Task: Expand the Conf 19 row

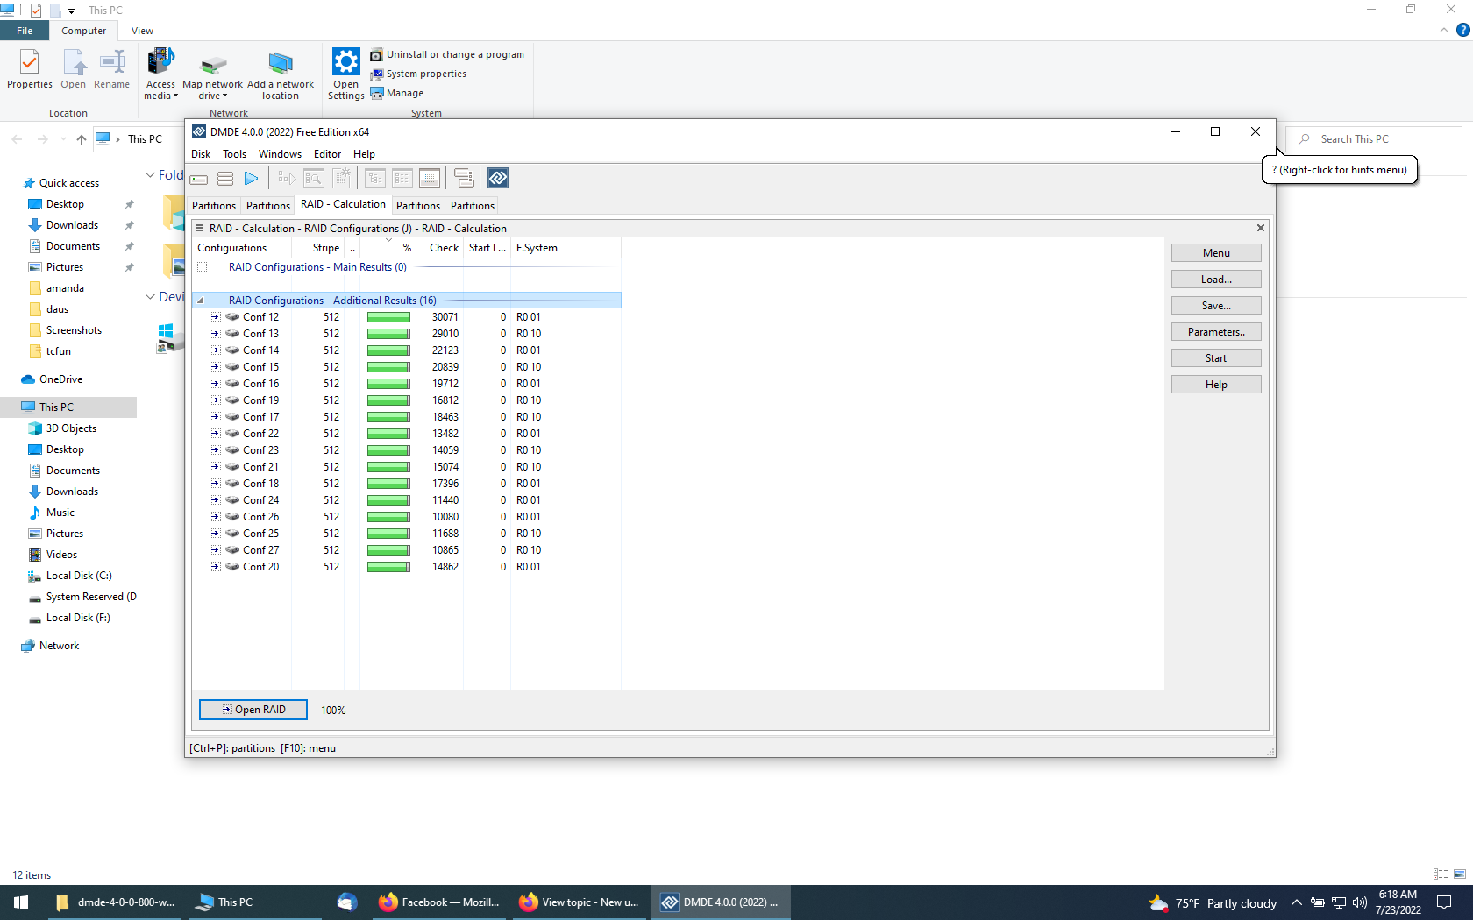Action: pos(216,400)
